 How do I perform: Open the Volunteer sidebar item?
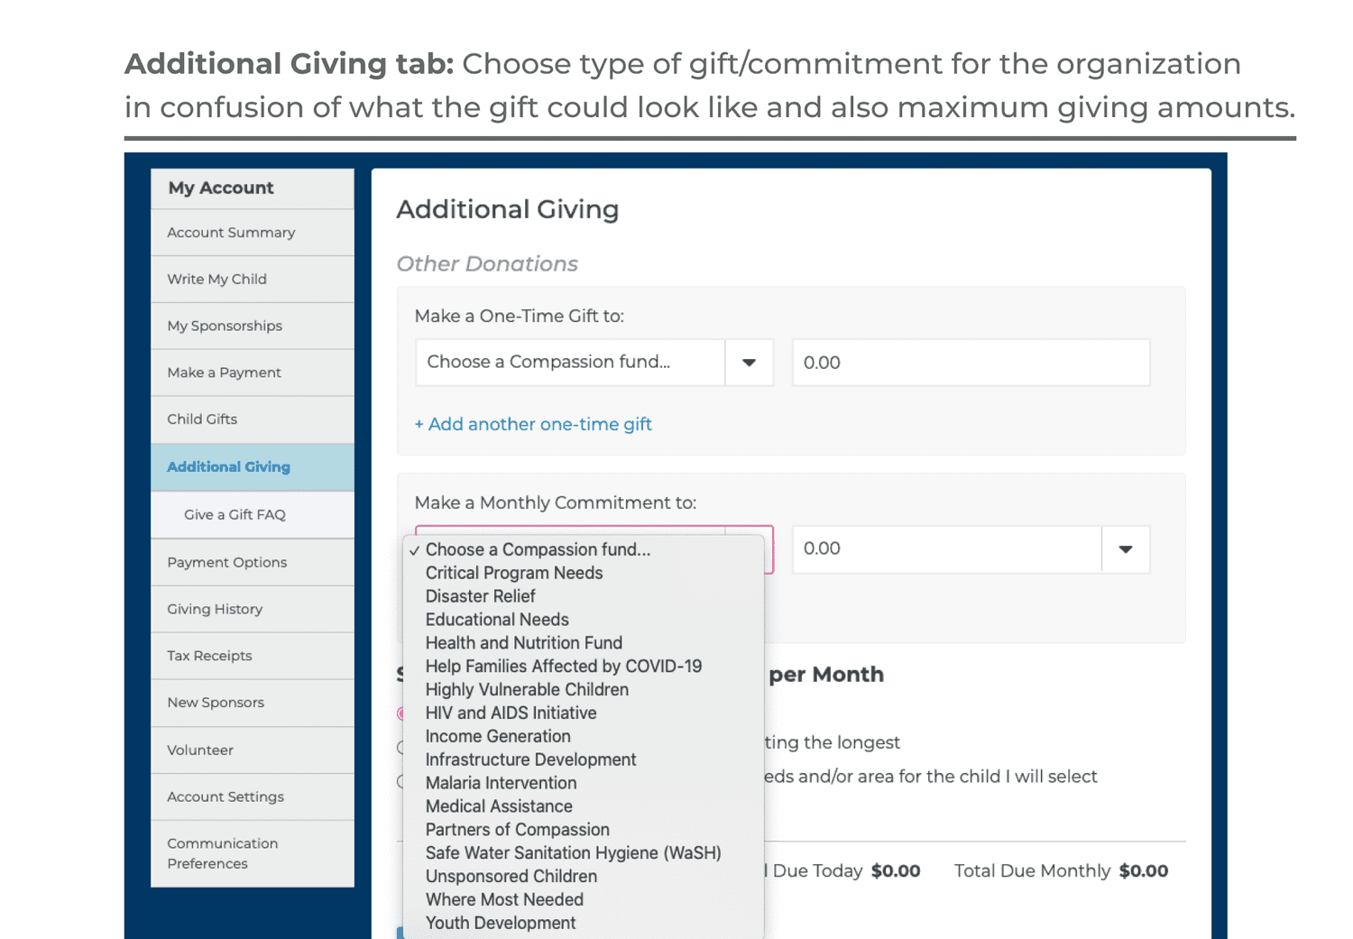coord(253,750)
